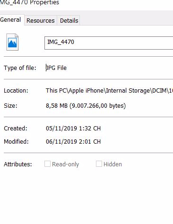Open the Details tab
The image size is (173, 224).
[69, 20]
